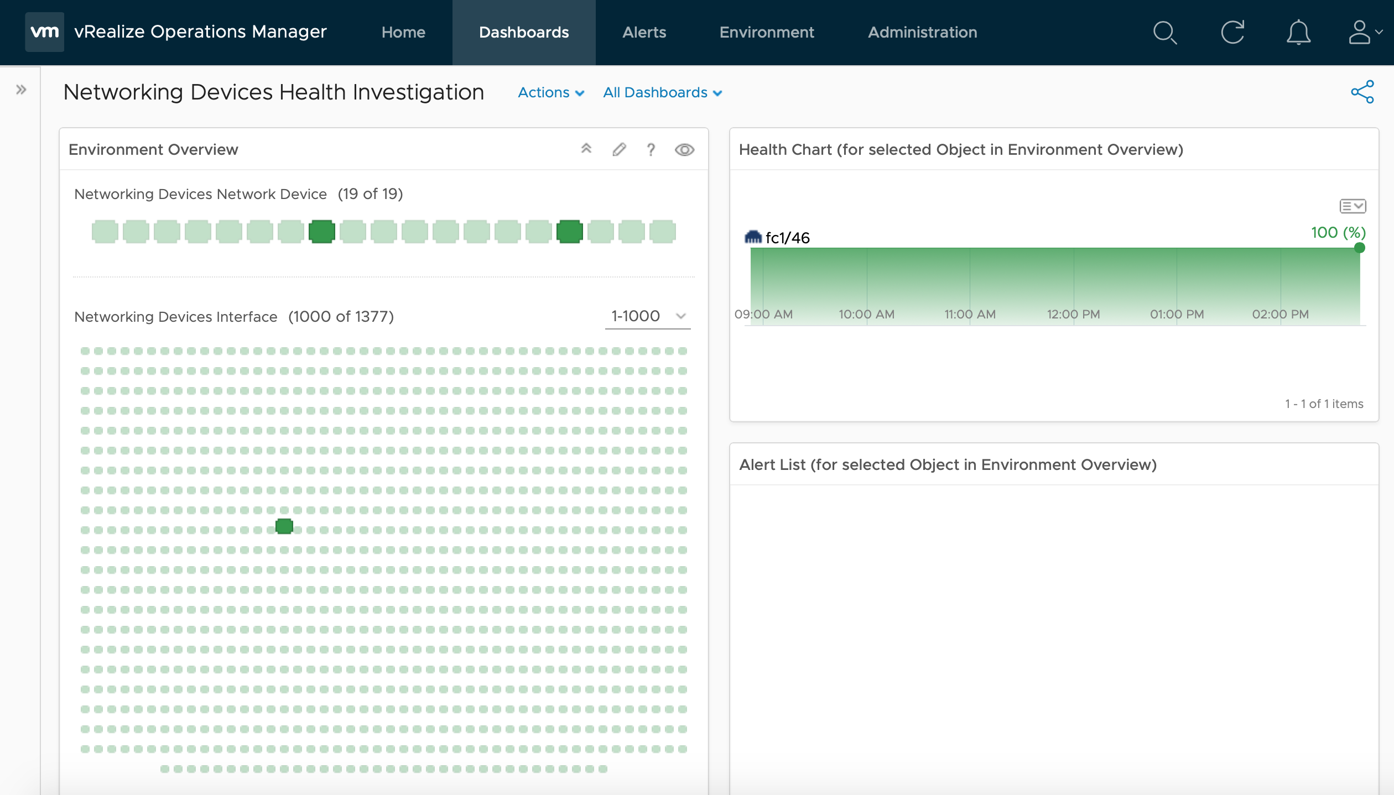Image resolution: width=1394 pixels, height=795 pixels.
Task: Click the Administration menu item
Action: 922,32
